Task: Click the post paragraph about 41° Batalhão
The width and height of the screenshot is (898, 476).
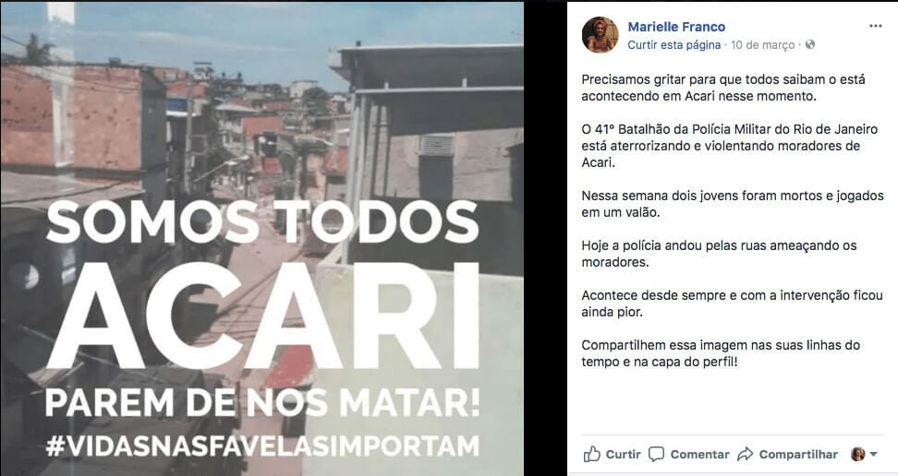Action: pyautogui.click(x=729, y=146)
